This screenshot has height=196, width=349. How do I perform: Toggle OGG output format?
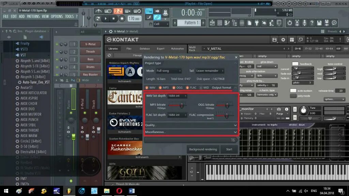[x=174, y=88]
